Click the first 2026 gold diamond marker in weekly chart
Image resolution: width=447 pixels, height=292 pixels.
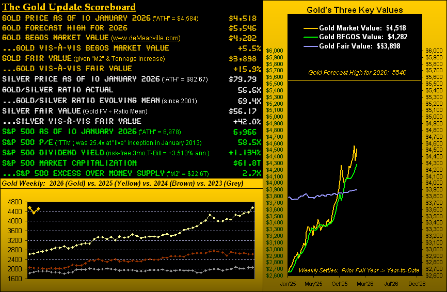click(29, 207)
